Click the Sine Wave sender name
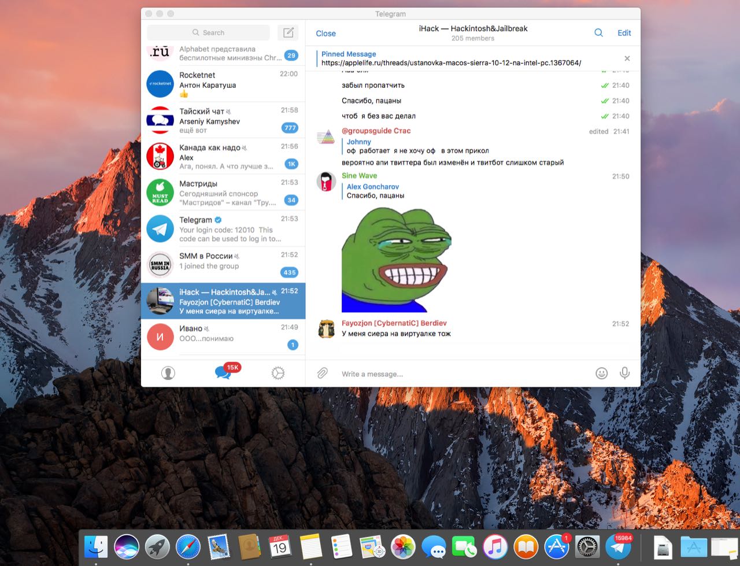The width and height of the screenshot is (740, 566). pos(359,176)
